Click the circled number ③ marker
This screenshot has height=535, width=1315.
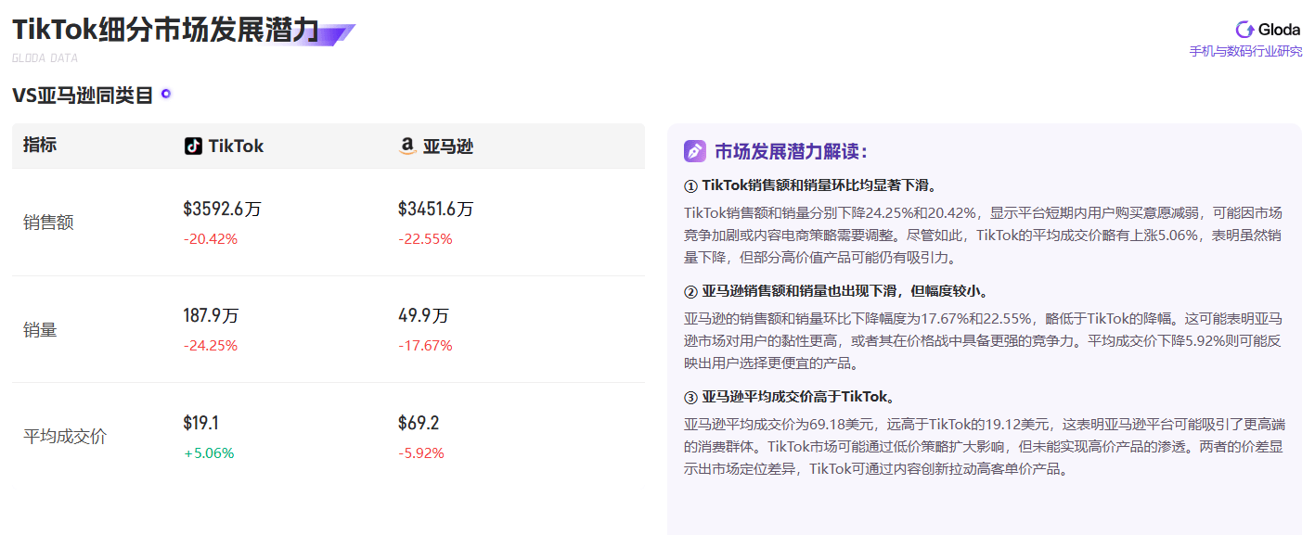tap(690, 398)
